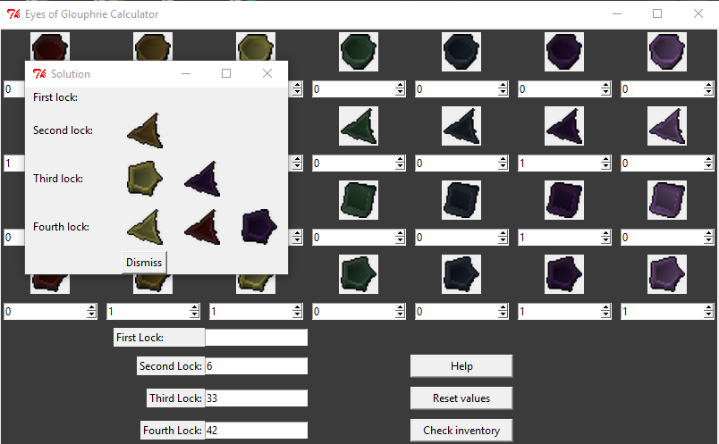The image size is (719, 444).
Task: Click the blue square token icon
Action: pos(461,200)
